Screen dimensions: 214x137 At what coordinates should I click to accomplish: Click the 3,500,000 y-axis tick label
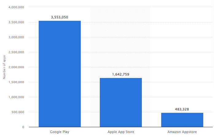tap(16, 22)
